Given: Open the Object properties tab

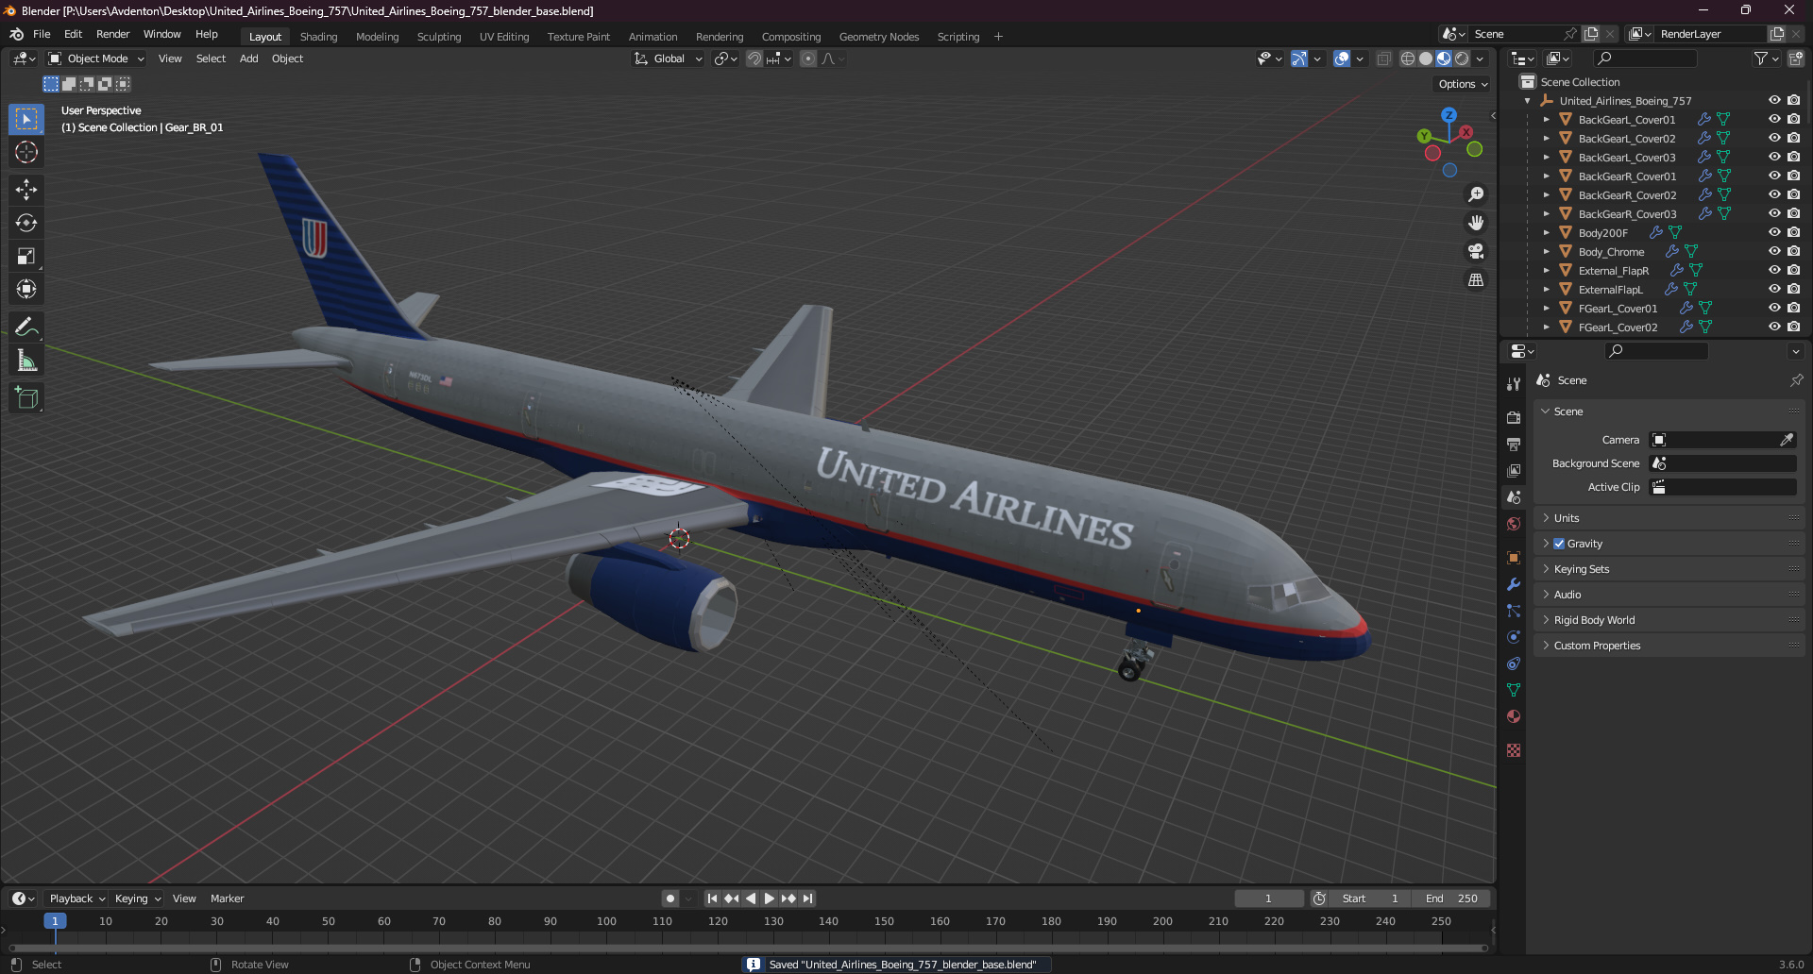Looking at the screenshot, I should click(1514, 558).
